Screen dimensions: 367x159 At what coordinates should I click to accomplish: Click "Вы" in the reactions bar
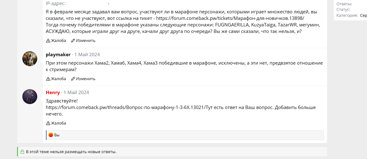click(x=57, y=135)
